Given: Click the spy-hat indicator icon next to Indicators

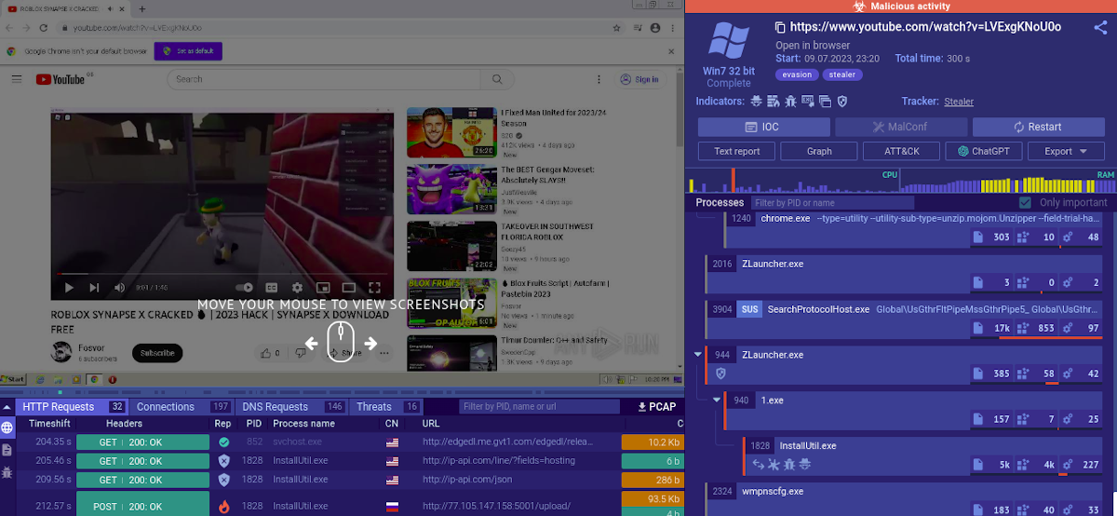Looking at the screenshot, I should click(757, 101).
